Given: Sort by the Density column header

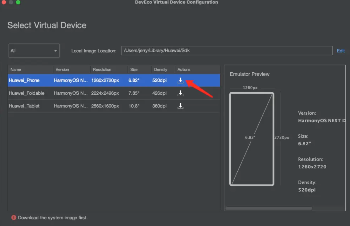Looking at the screenshot, I should 163,69.
